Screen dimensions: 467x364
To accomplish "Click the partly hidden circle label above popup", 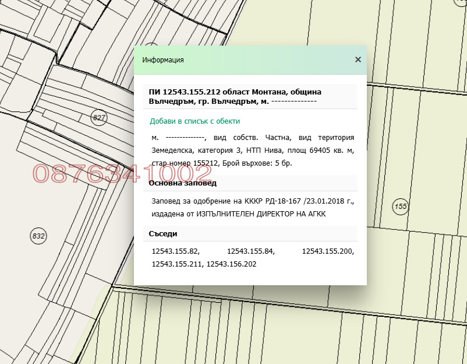I will click(x=151, y=47).
